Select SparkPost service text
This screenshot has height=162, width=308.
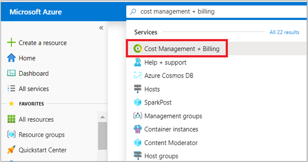coord(158,102)
